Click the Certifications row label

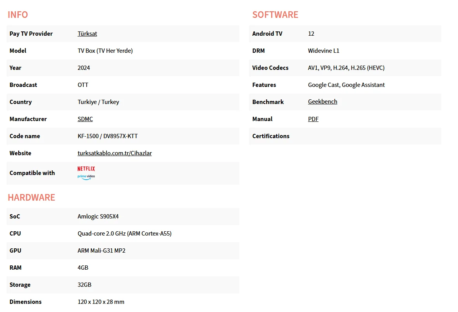click(271, 136)
